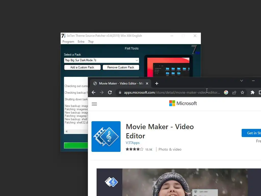This screenshot has height=196, width=261.
Task: Click the log scroll left arrow
Action: (67, 131)
